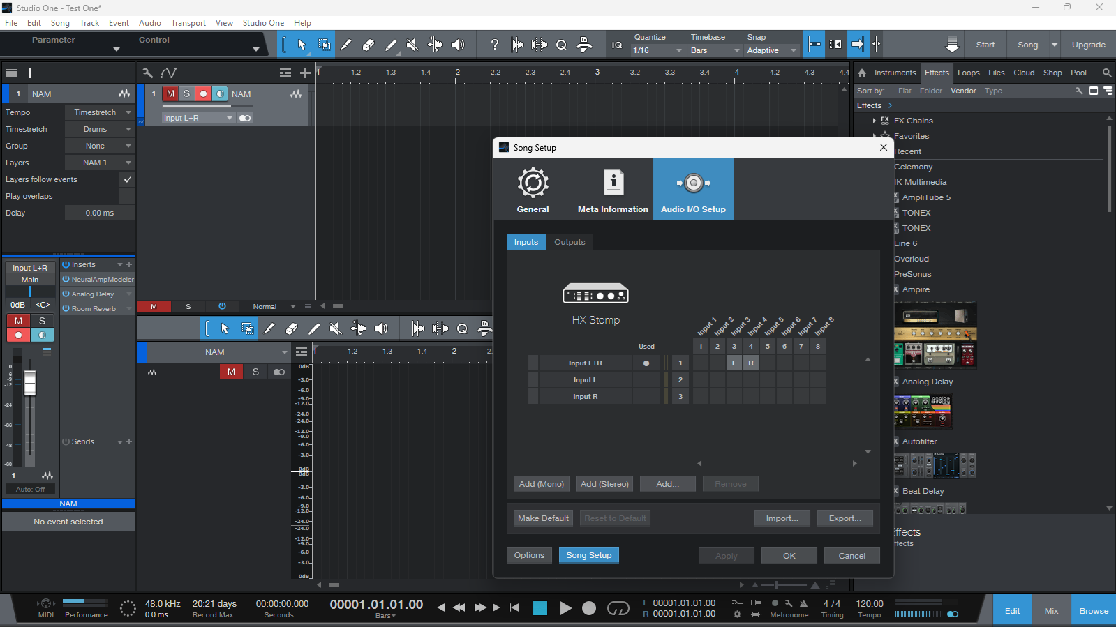1116x627 pixels.
Task: Click the NAM channel volume fader
Action: click(30, 383)
